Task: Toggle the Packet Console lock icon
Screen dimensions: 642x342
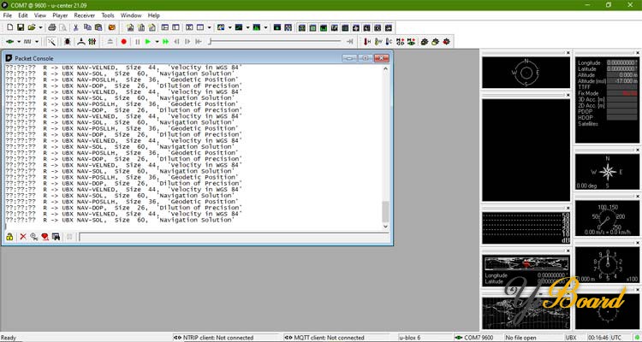Action: [9, 237]
